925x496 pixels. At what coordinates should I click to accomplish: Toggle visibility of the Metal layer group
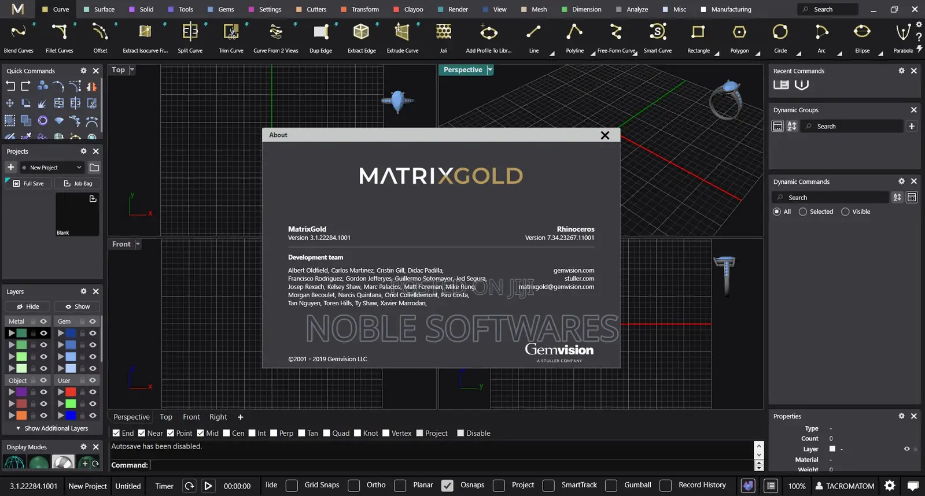click(43, 321)
